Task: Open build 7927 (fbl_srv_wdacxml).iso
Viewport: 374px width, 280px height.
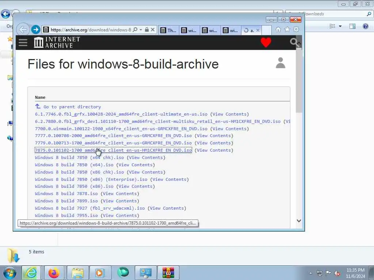Action: pos(90,208)
